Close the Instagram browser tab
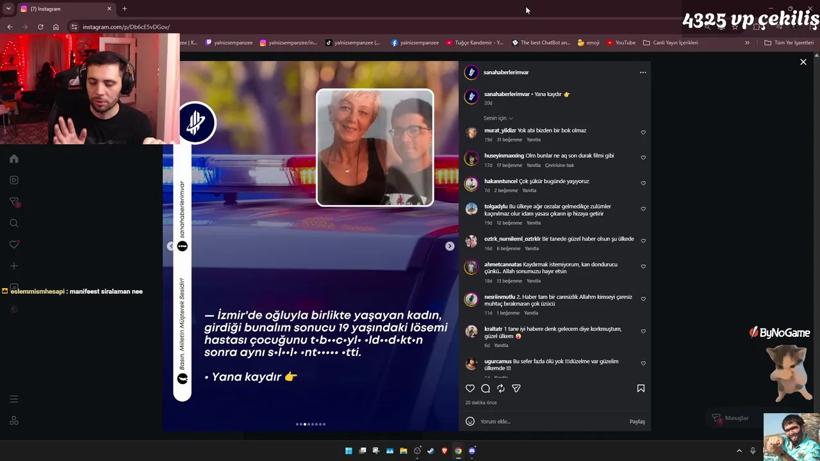Screen dimensions: 820x461 coord(109,9)
